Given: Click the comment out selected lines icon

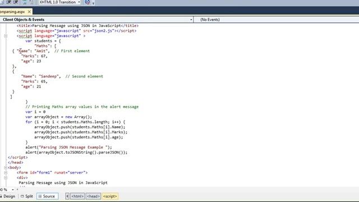Looking at the screenshot, I should (25, 2).
